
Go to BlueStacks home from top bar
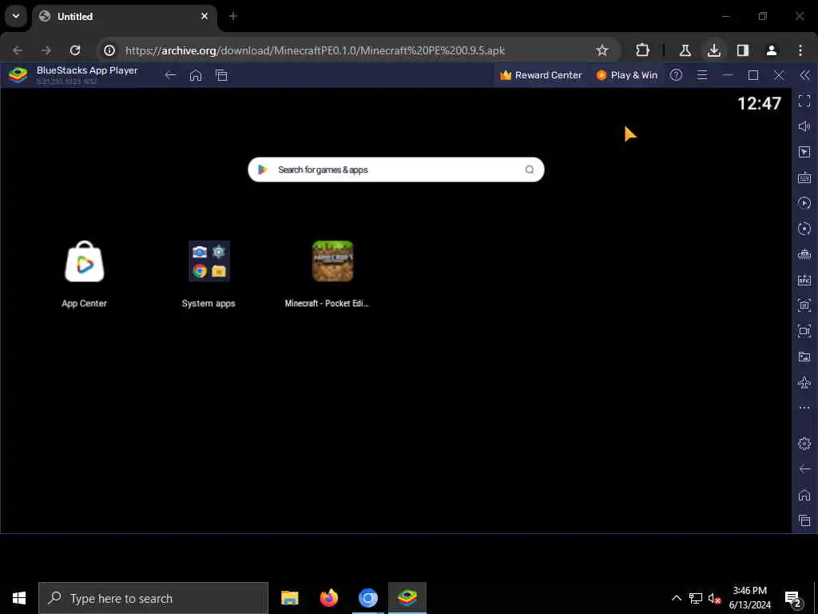click(196, 75)
